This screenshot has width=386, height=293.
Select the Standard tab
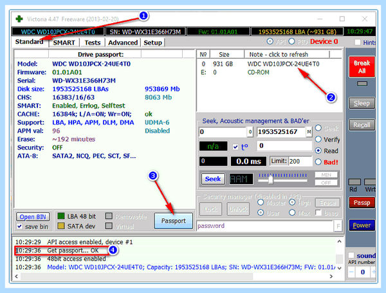pos(30,42)
